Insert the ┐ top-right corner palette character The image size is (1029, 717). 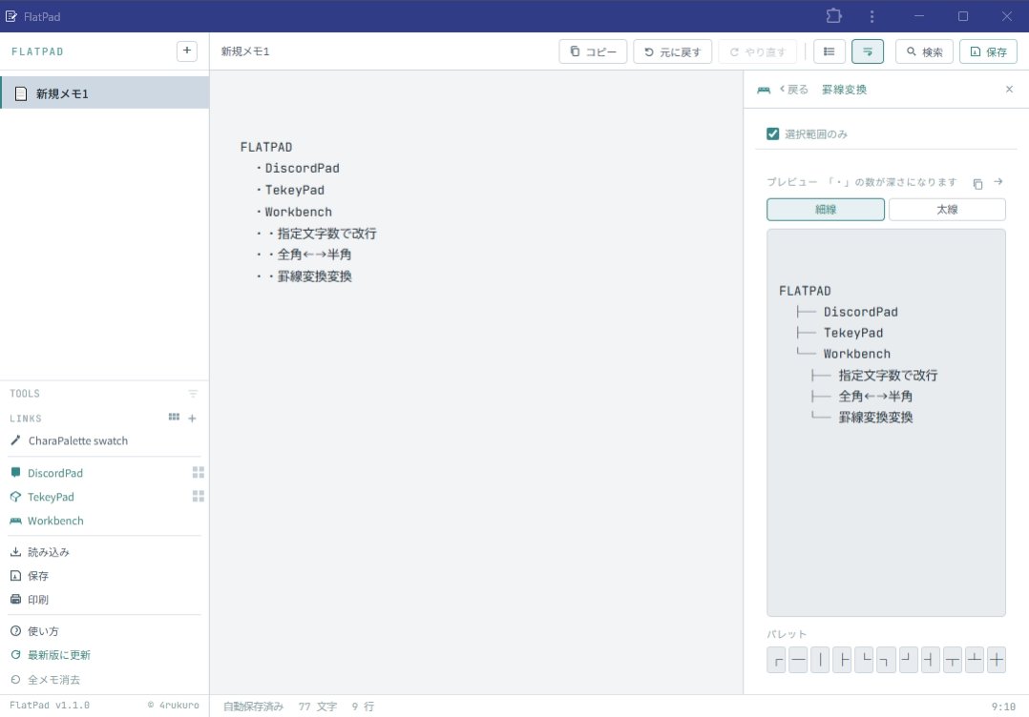pos(886,660)
